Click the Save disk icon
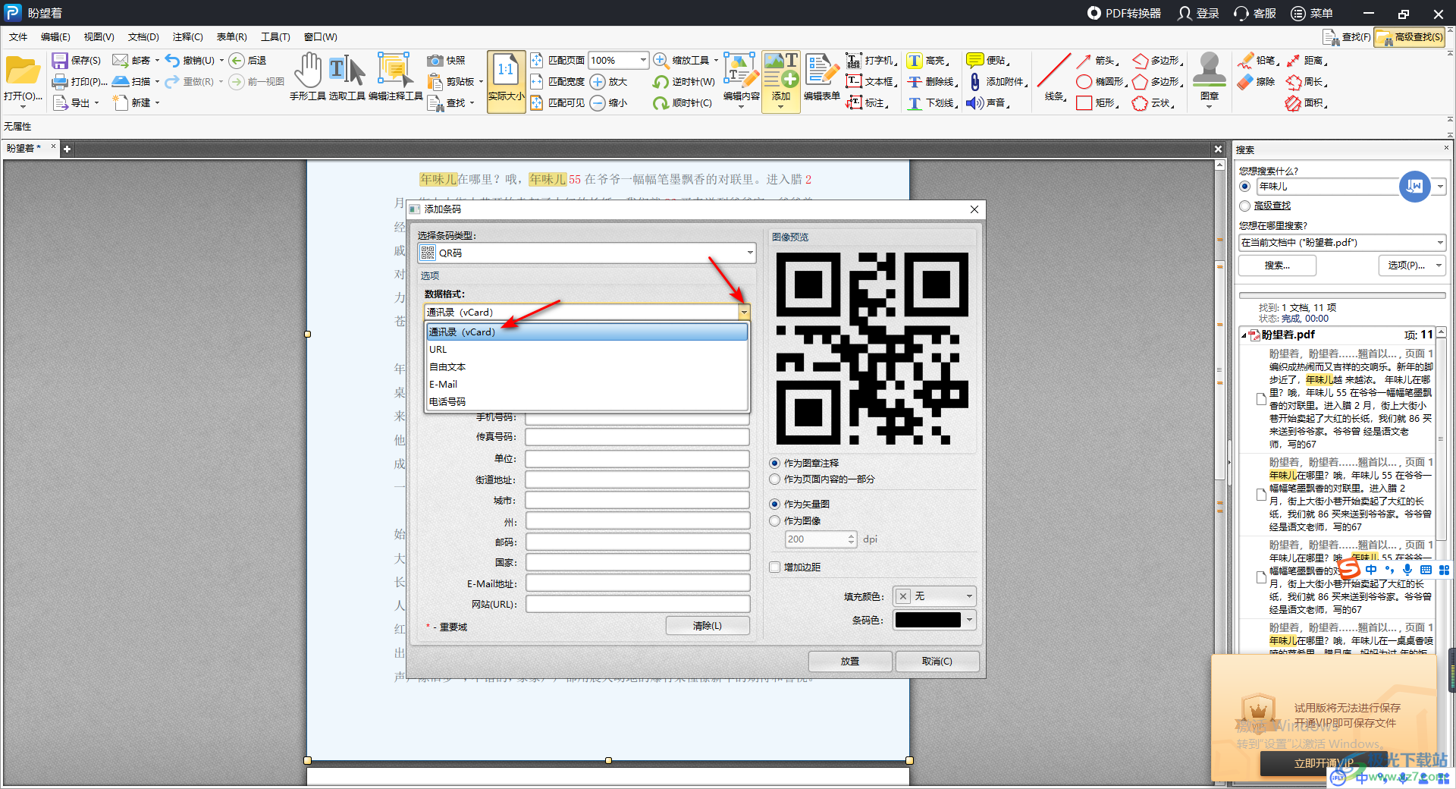The width and height of the screenshot is (1456, 789). tap(60, 61)
